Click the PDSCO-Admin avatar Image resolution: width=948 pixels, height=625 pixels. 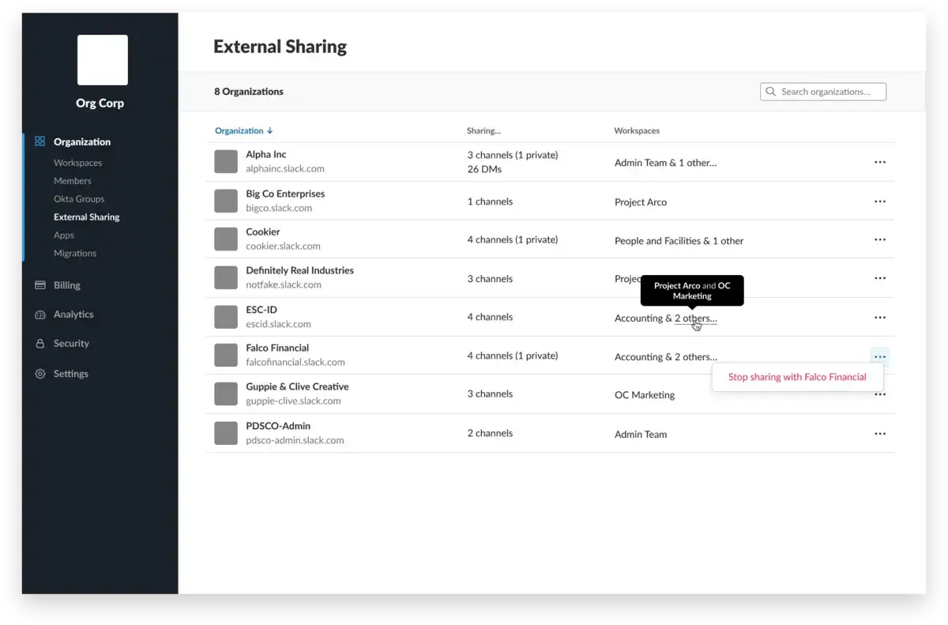click(x=226, y=433)
